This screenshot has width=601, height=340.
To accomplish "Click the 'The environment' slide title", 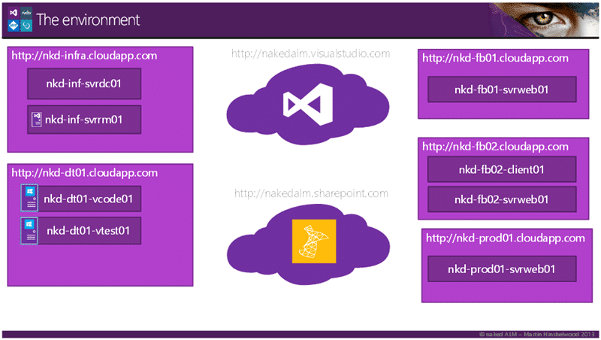I will coord(88,20).
